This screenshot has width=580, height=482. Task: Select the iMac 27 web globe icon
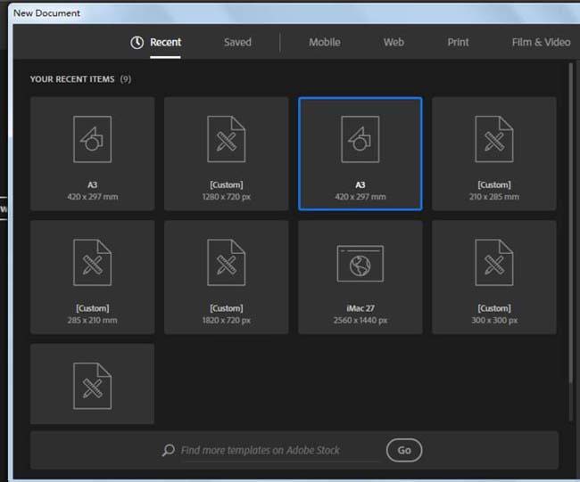coord(360,264)
